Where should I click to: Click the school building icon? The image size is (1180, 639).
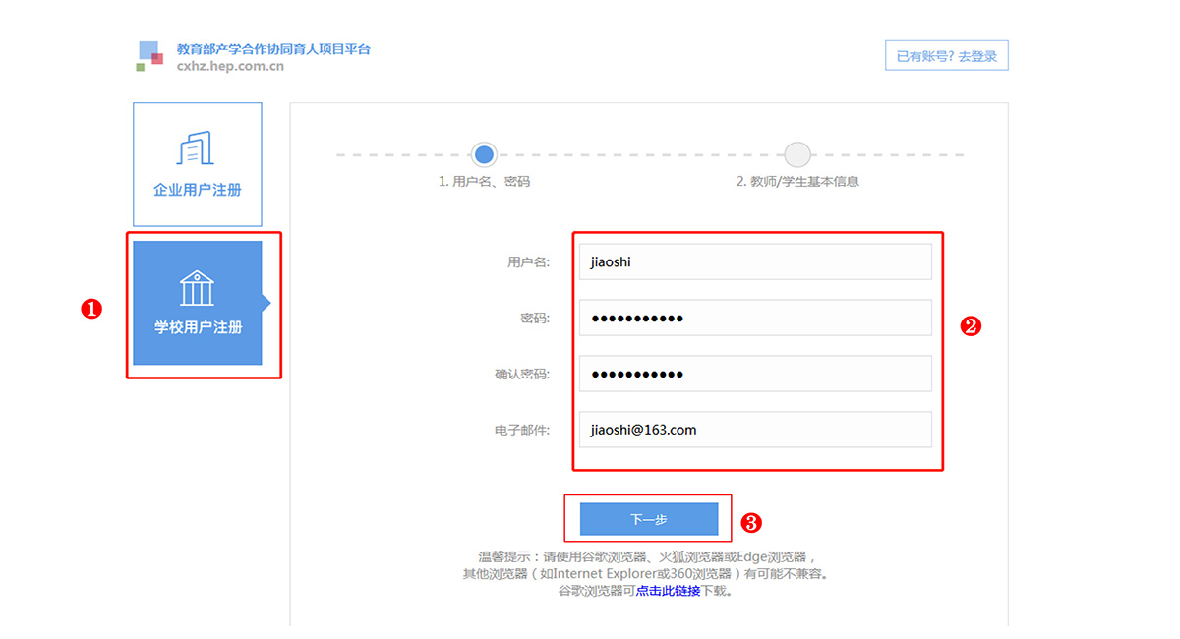tap(197, 288)
